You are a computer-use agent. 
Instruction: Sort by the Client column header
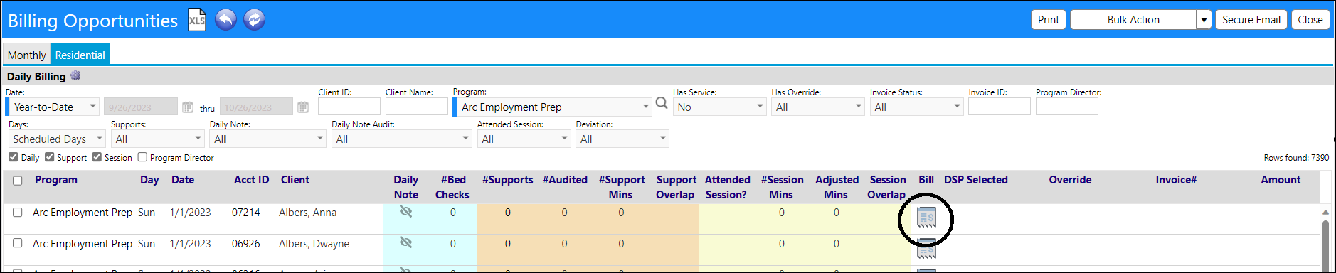click(x=295, y=180)
